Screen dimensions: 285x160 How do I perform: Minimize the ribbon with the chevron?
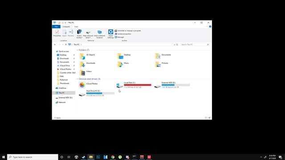tap(207, 27)
